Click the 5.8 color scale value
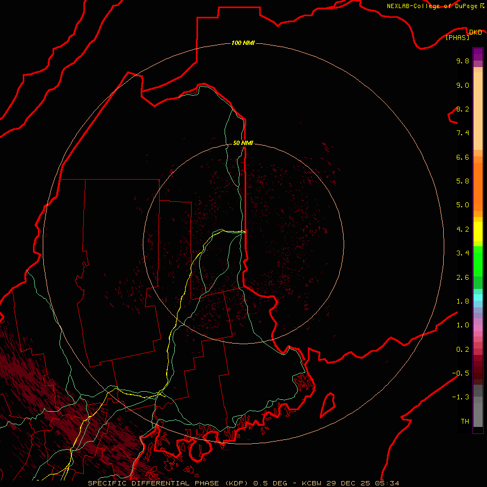The height and width of the screenshot is (487, 487). (x=463, y=181)
